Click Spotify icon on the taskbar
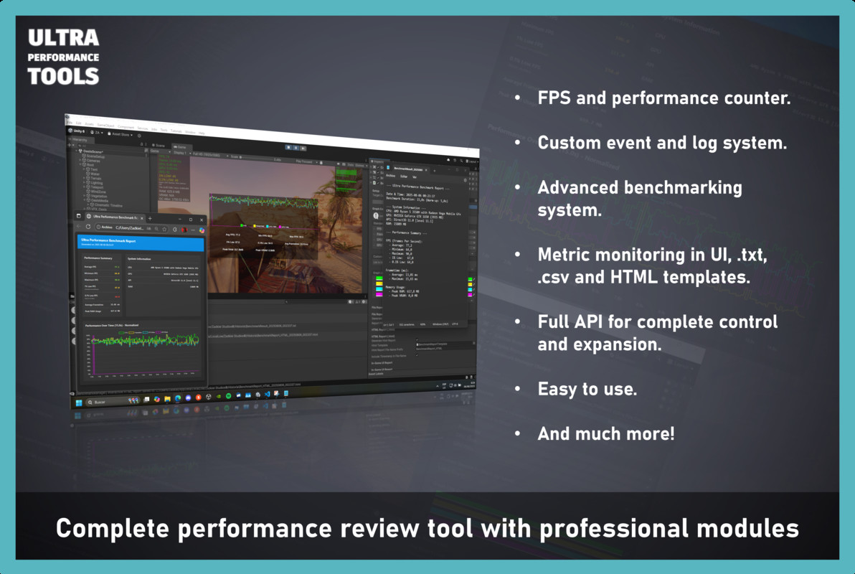 click(229, 395)
